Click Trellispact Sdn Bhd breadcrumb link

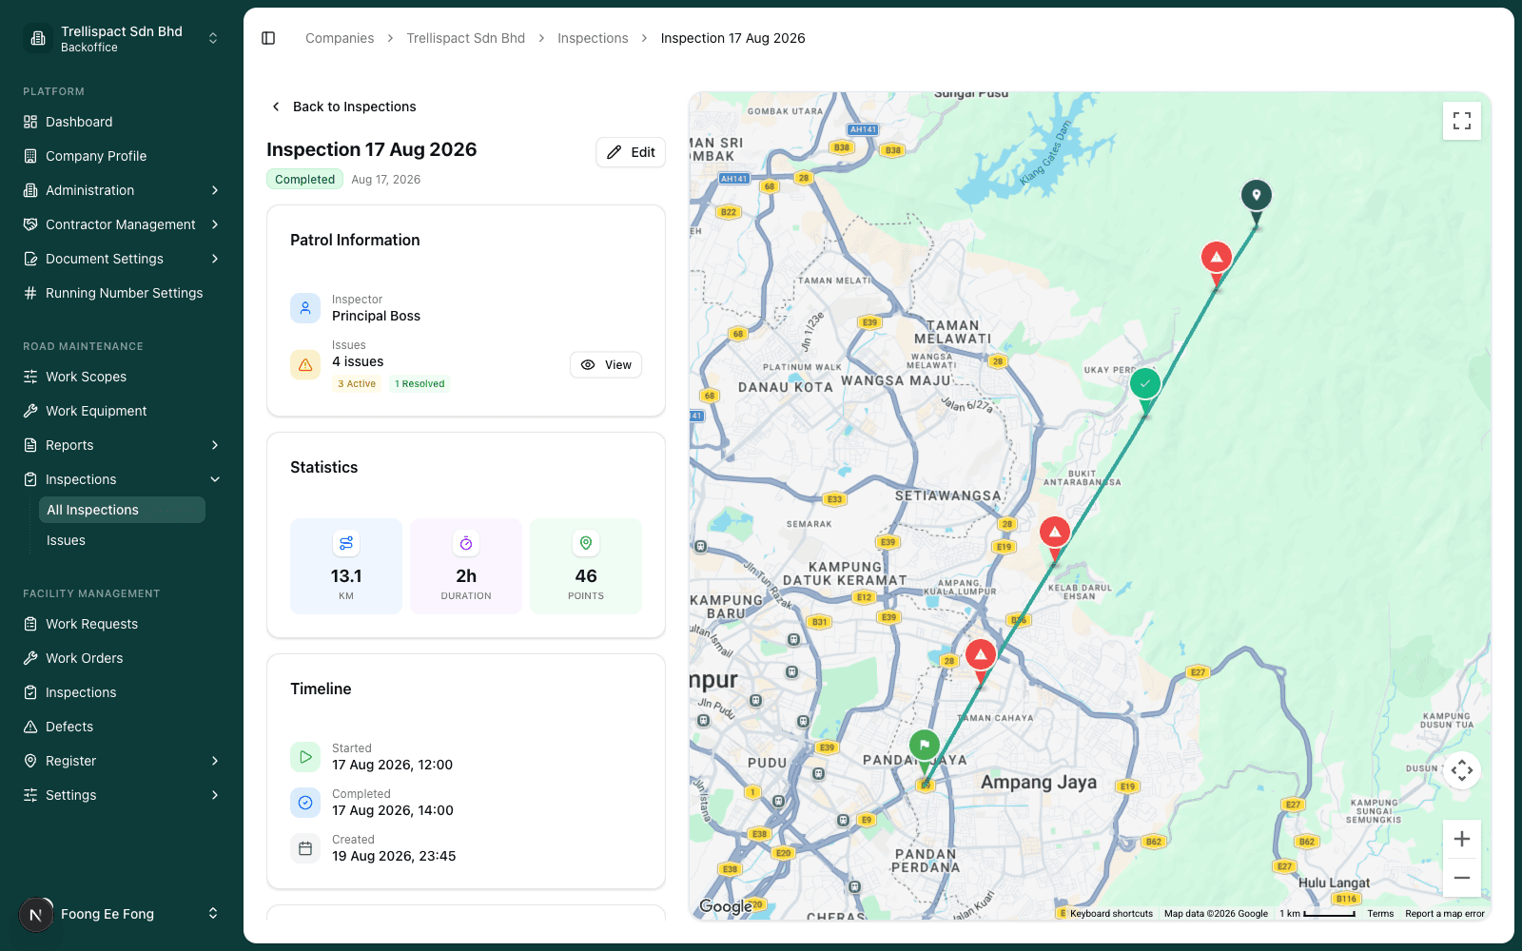click(466, 38)
